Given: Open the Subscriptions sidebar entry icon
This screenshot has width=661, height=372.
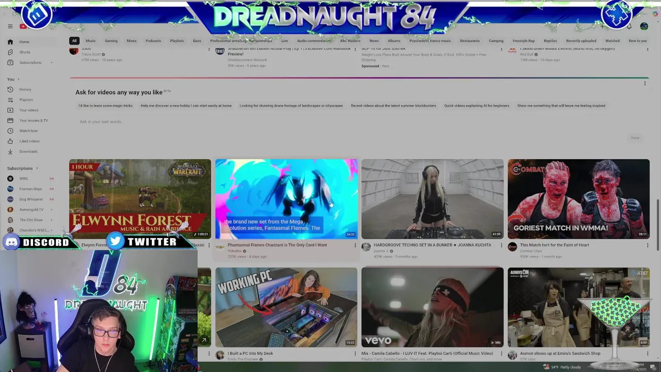Looking at the screenshot, I should point(10,63).
